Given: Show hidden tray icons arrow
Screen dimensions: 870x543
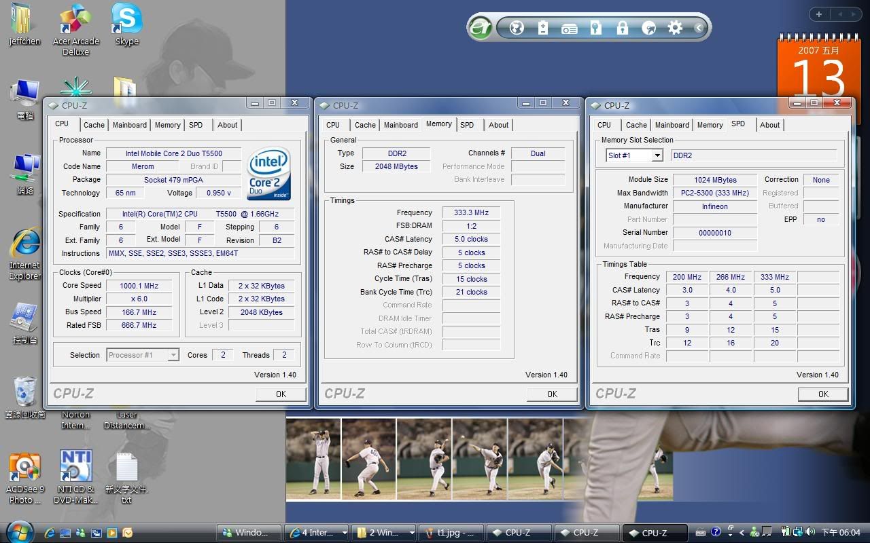Looking at the screenshot, I should [742, 533].
